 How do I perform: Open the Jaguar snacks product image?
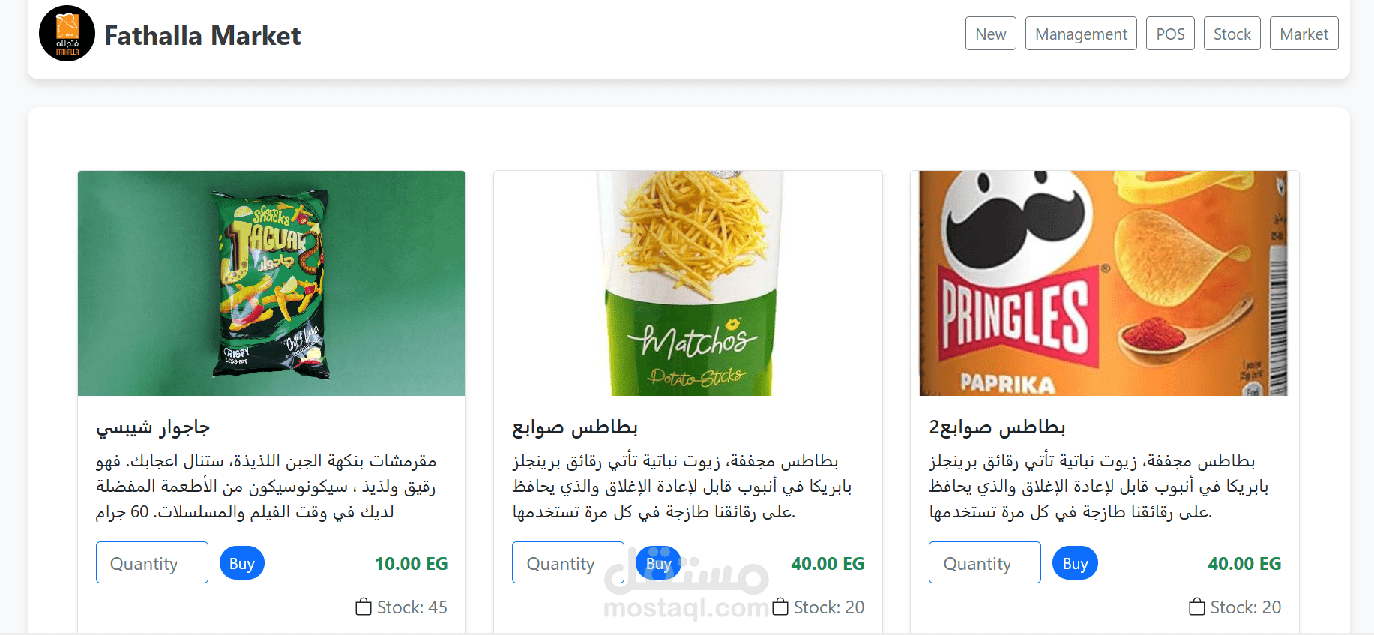(271, 283)
